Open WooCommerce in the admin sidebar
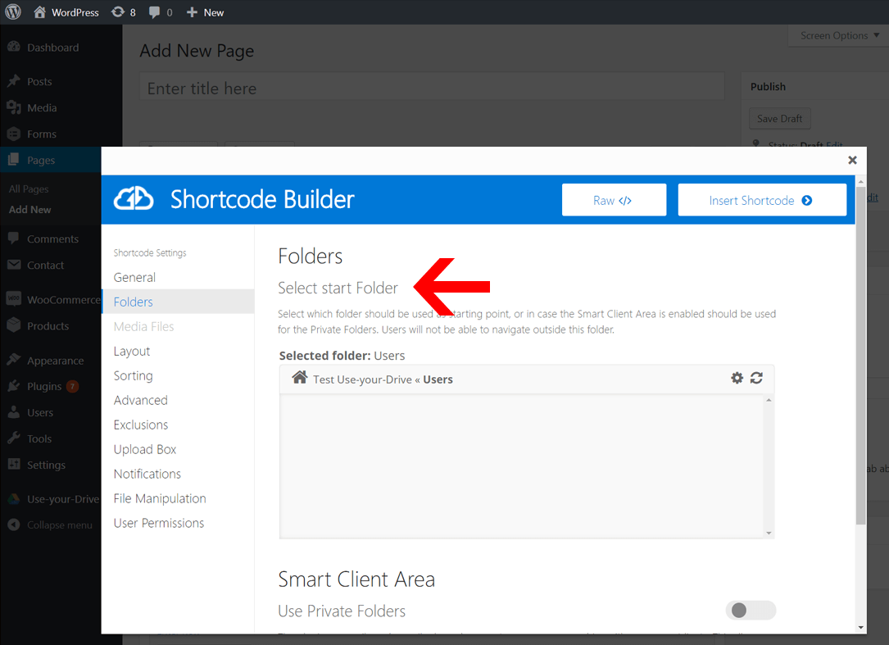Image resolution: width=889 pixels, height=645 pixels. 64,300
